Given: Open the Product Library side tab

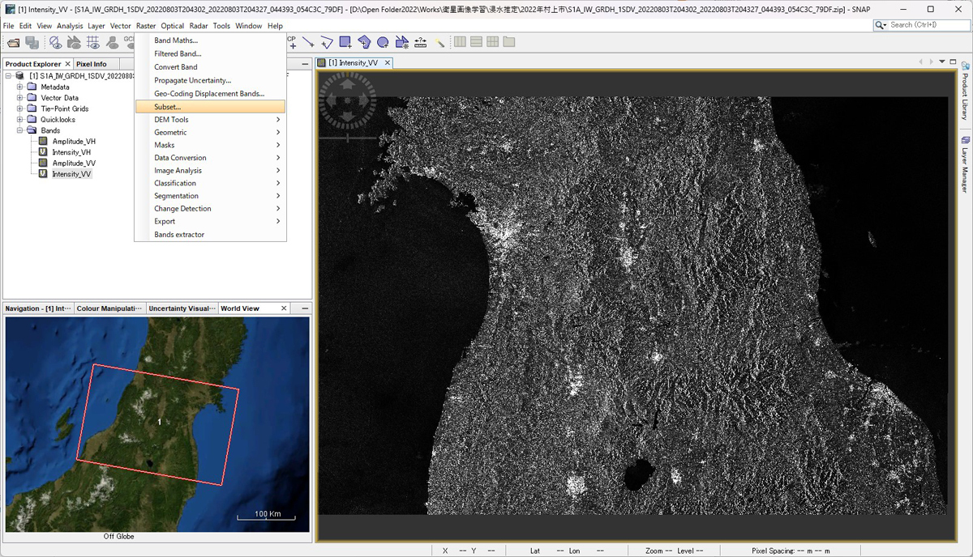Looking at the screenshot, I should 965,90.
